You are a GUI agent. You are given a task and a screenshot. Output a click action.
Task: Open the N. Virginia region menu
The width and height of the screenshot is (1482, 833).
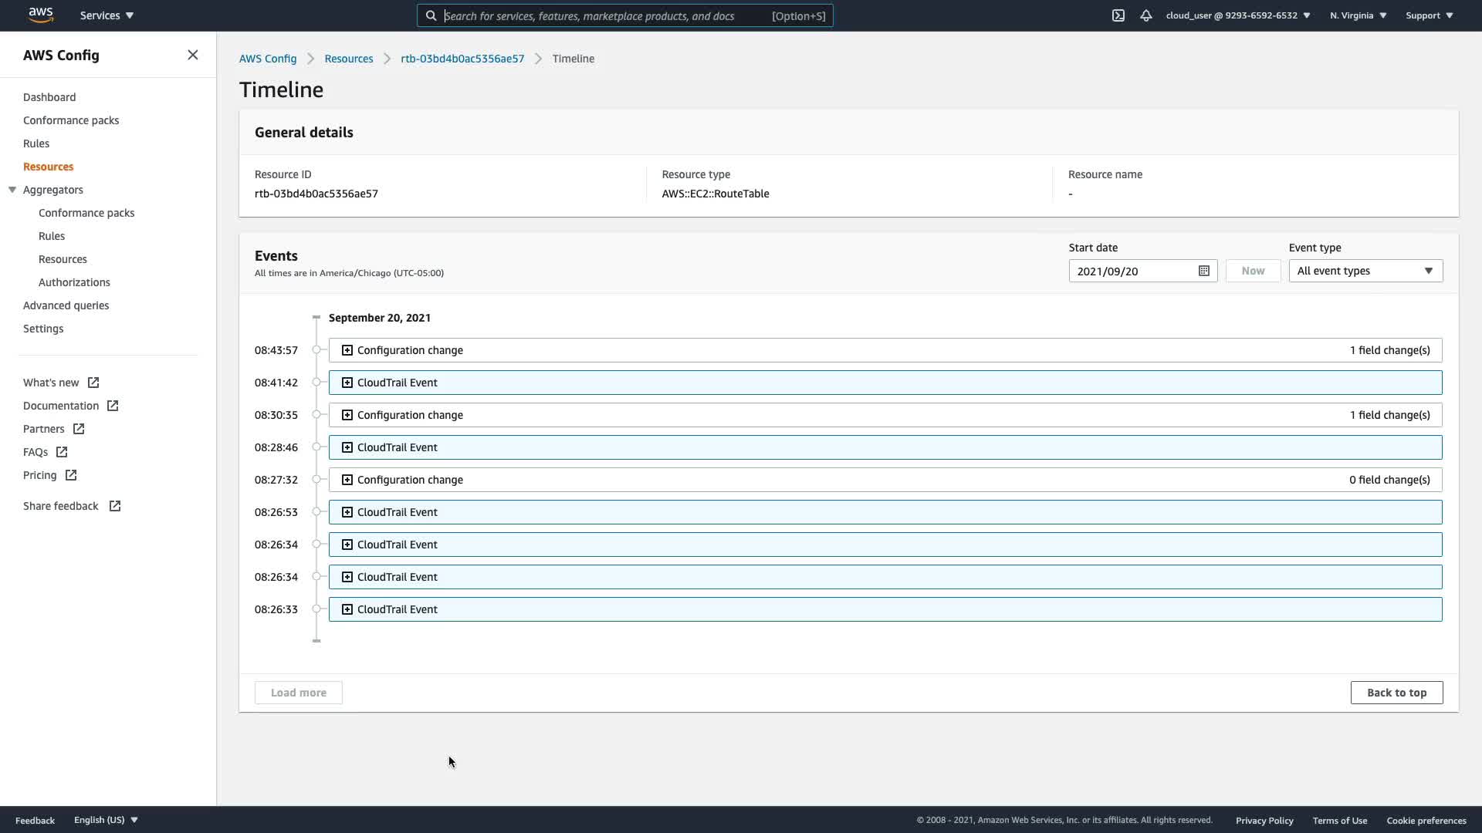pyautogui.click(x=1358, y=15)
